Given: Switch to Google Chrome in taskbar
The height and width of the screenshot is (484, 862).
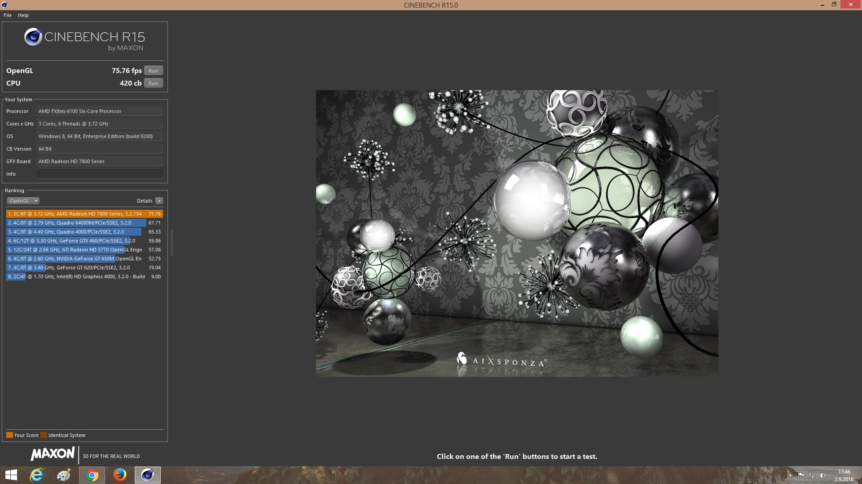Looking at the screenshot, I should [92, 475].
